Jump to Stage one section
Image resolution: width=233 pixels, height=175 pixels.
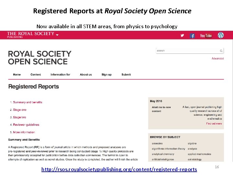point(20,110)
